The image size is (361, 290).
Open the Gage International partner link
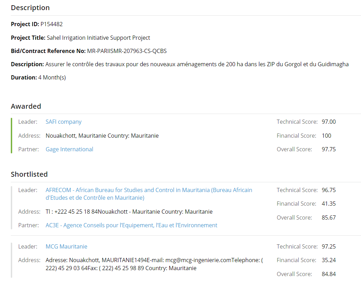pyautogui.click(x=69, y=149)
